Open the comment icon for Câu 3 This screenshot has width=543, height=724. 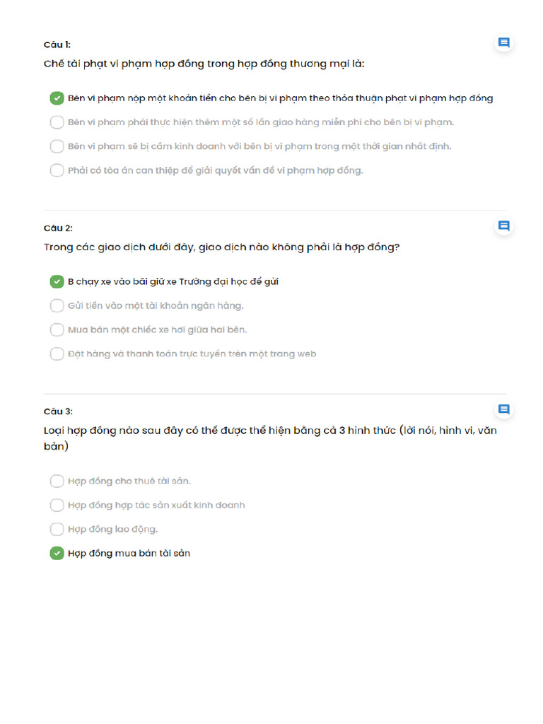point(503,409)
